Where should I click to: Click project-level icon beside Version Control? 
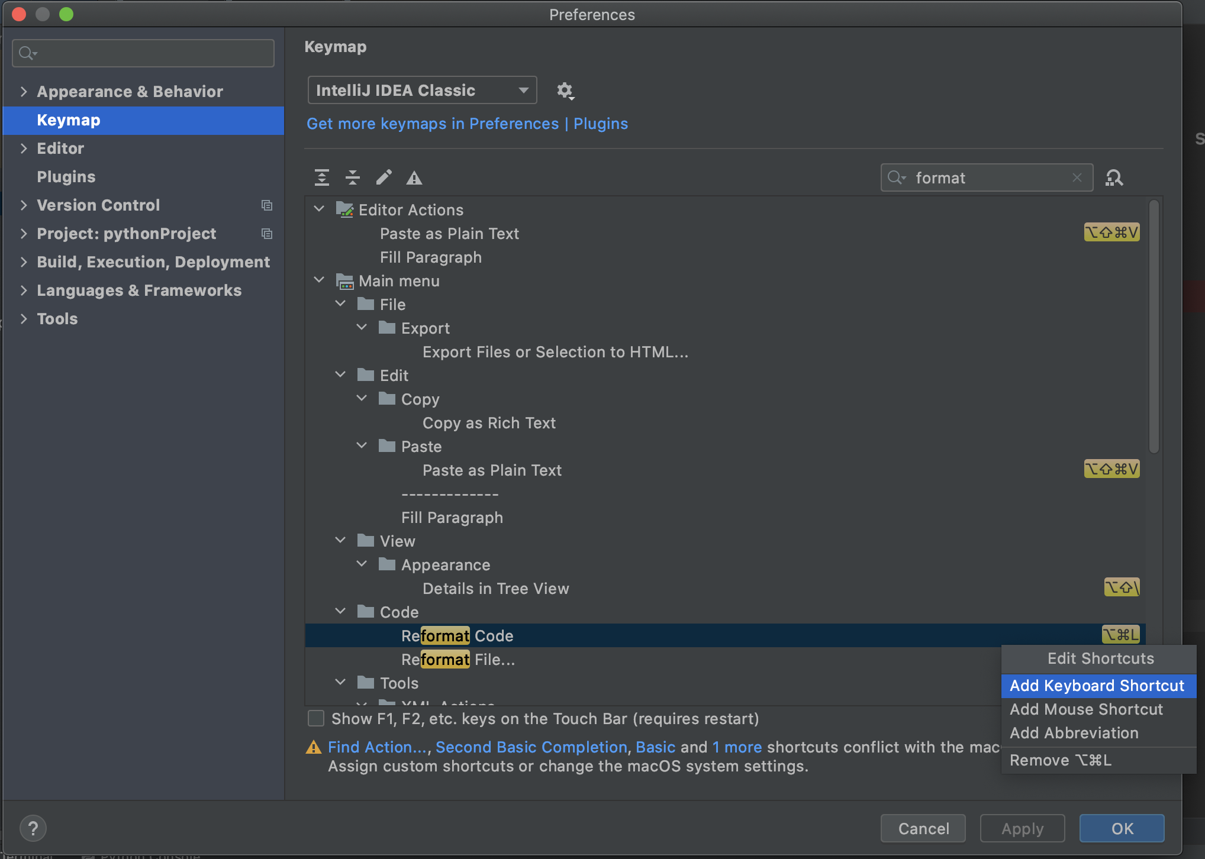pyautogui.click(x=267, y=205)
